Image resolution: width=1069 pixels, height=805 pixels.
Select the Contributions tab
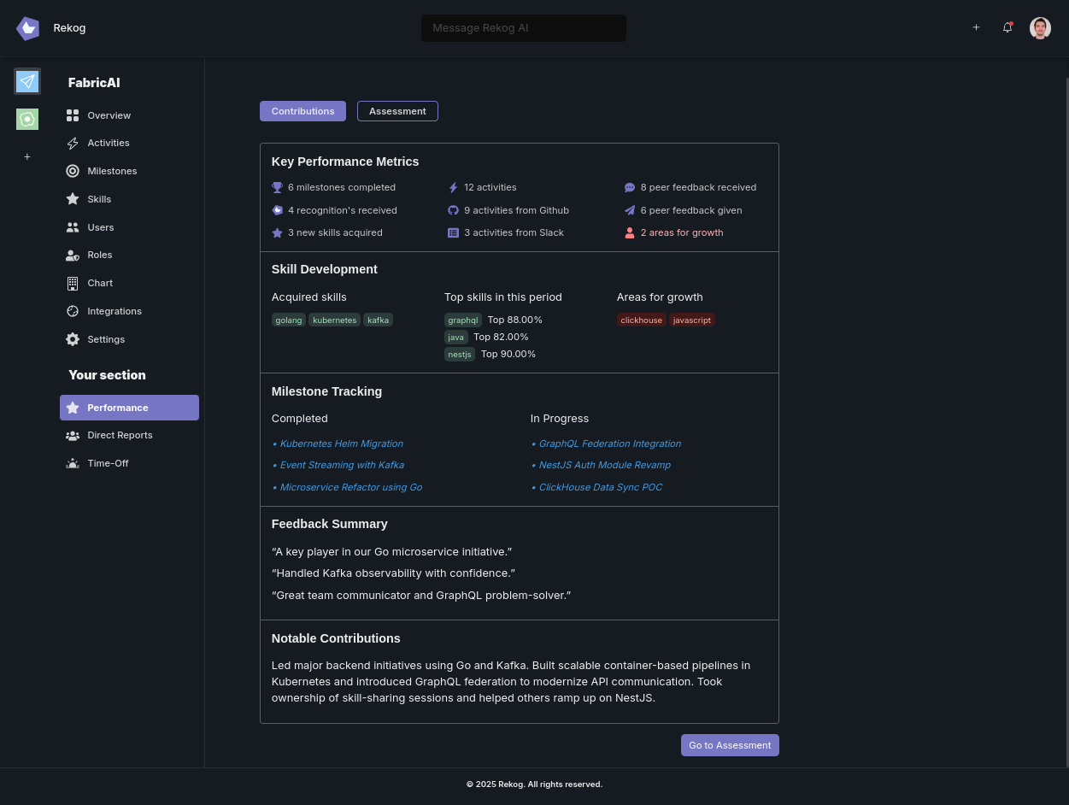click(x=302, y=111)
